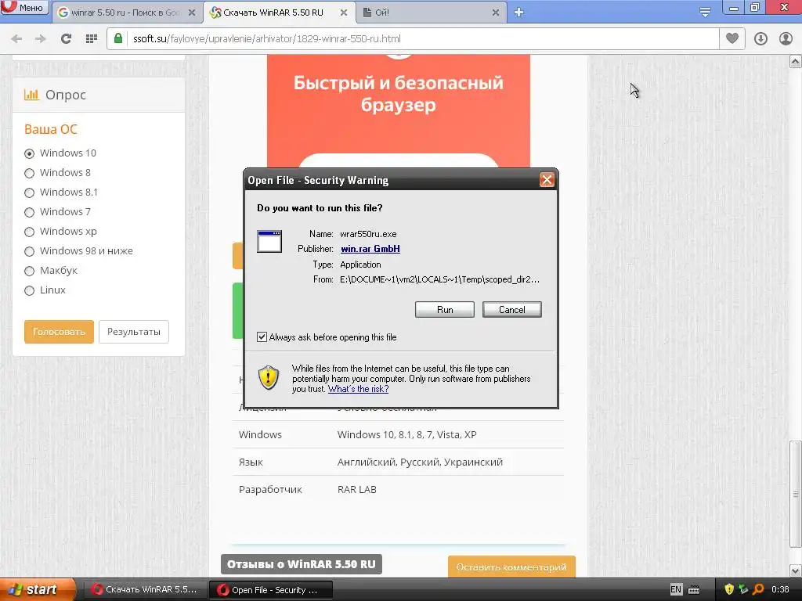Click the on-screen keyboard tray icon

[x=694, y=590]
